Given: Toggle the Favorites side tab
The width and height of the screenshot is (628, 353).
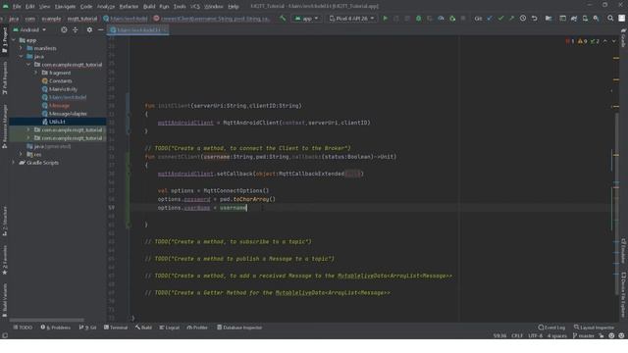Looking at the screenshot, I should [5, 260].
